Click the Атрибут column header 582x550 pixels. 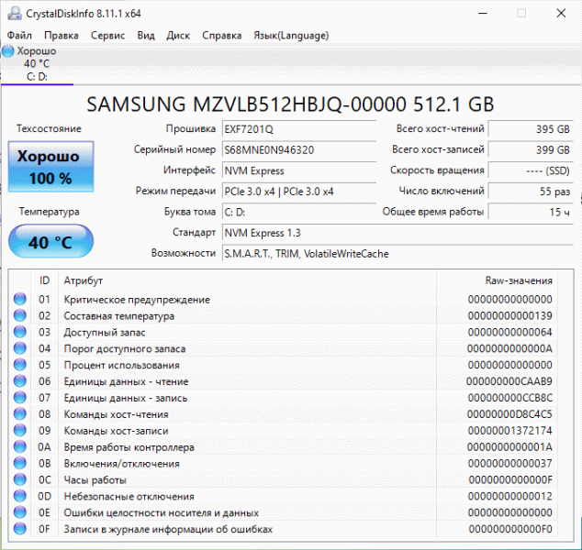[247, 280]
